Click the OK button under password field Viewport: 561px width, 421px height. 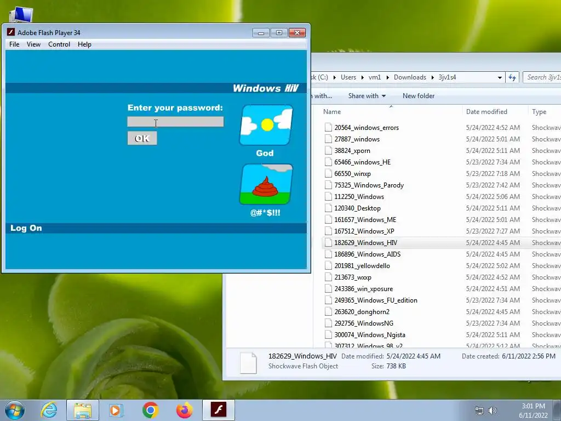(x=142, y=138)
